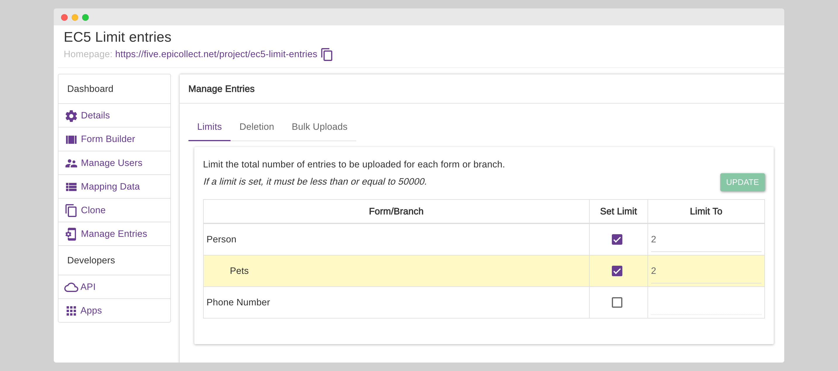
Task: Open the project homepage link
Action: [216, 54]
